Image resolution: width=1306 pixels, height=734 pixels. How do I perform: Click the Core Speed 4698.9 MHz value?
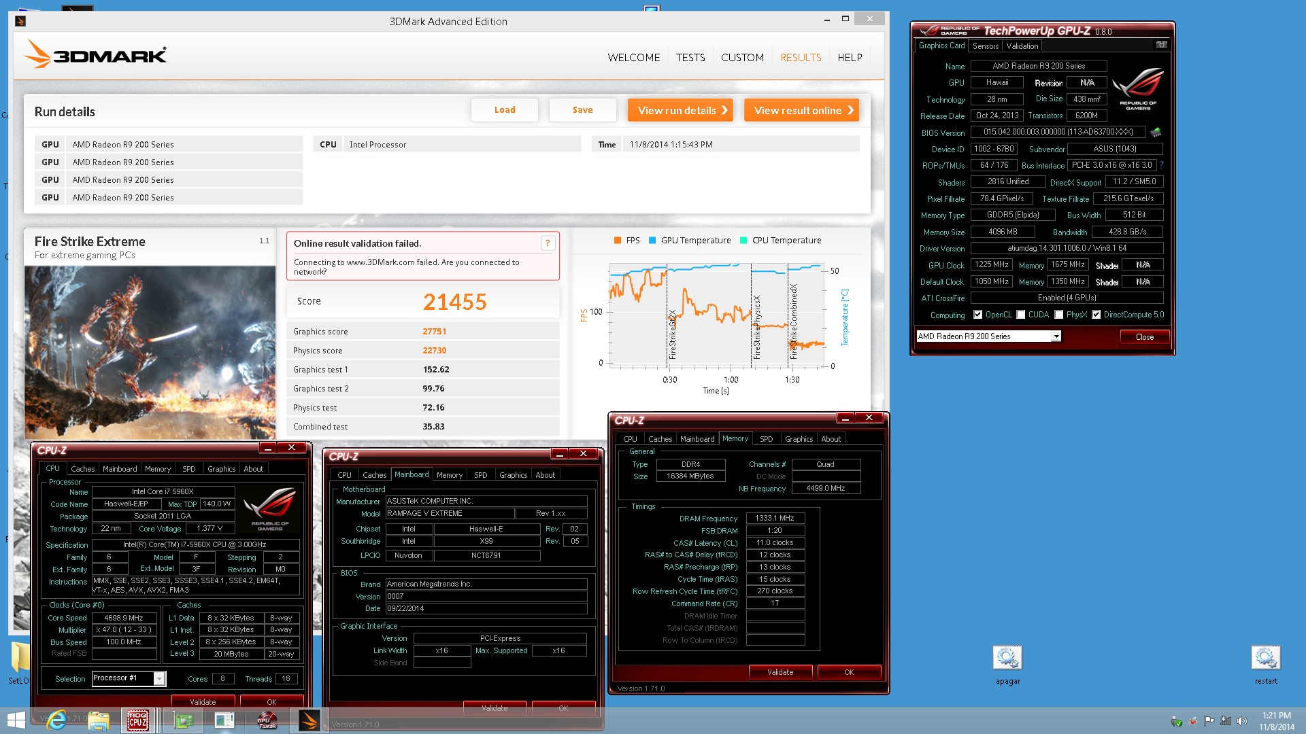click(x=124, y=618)
